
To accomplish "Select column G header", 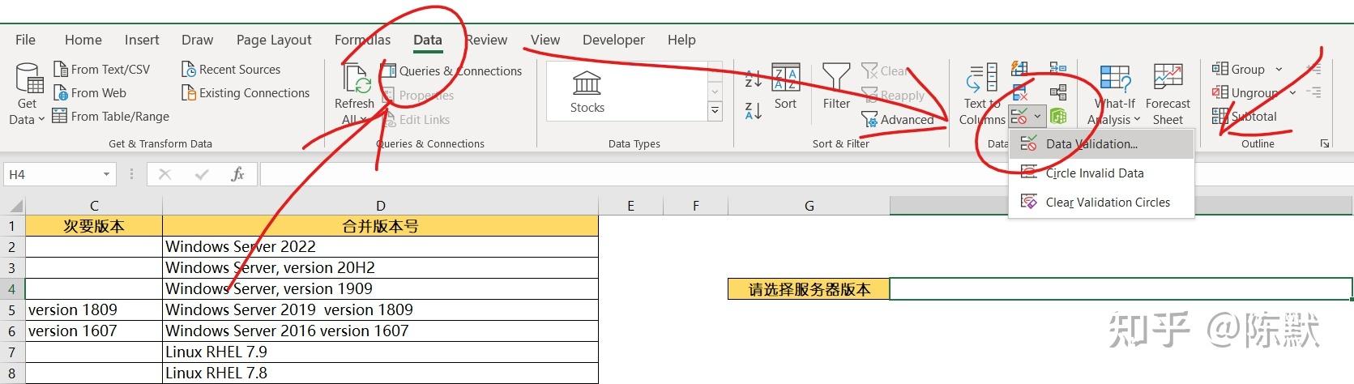I will pos(809,206).
